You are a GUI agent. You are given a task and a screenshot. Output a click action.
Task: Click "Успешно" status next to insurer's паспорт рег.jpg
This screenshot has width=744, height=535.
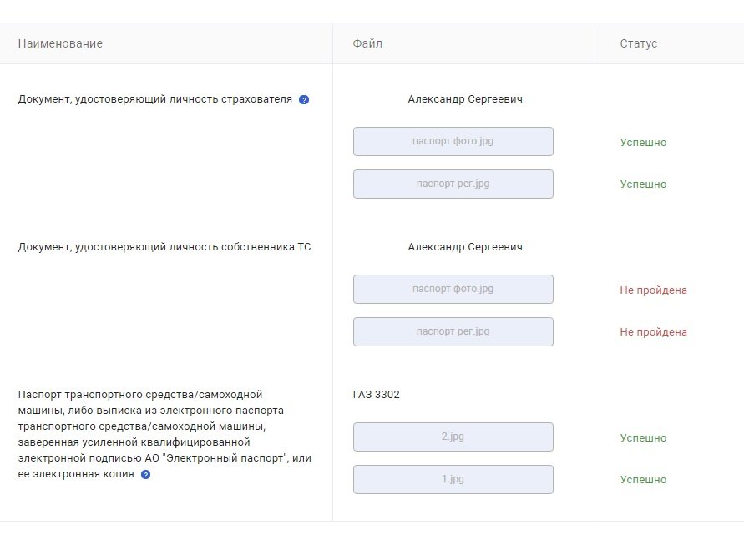(643, 184)
